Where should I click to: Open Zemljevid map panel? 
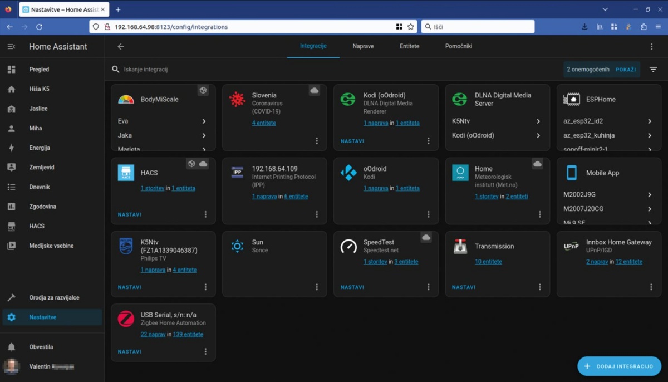click(x=52, y=167)
